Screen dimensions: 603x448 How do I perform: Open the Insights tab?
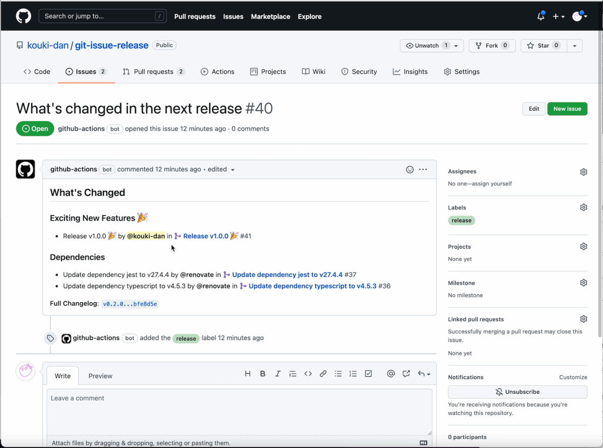(410, 72)
